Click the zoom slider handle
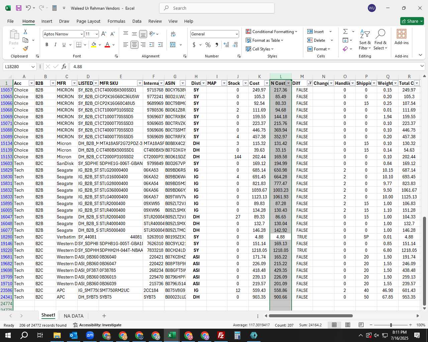Viewport: 428px width, 342px height. (x=391, y=325)
